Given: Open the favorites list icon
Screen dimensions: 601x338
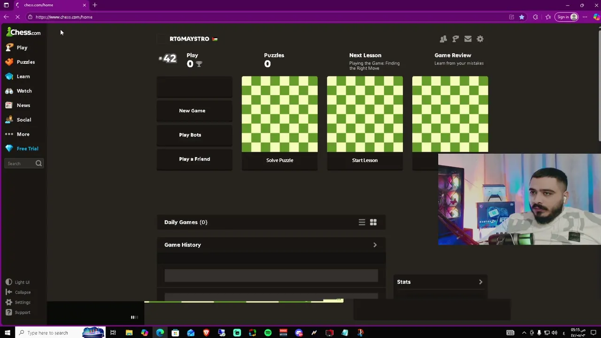Looking at the screenshot, I should click(548, 17).
